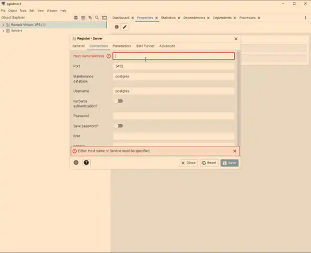Close the Dependencies tab
This screenshot has height=253, width=311.
208,18
